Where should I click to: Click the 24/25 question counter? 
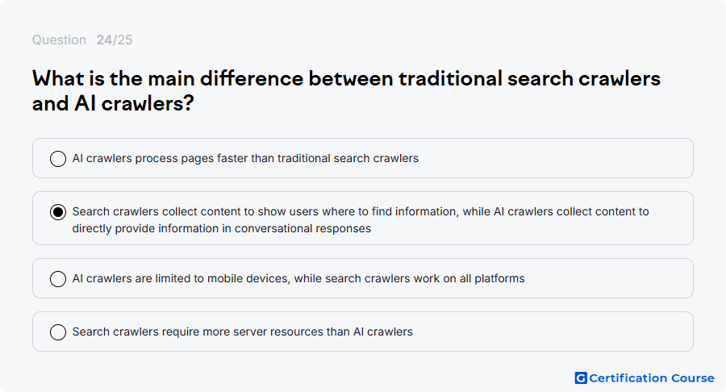pyautogui.click(x=115, y=40)
